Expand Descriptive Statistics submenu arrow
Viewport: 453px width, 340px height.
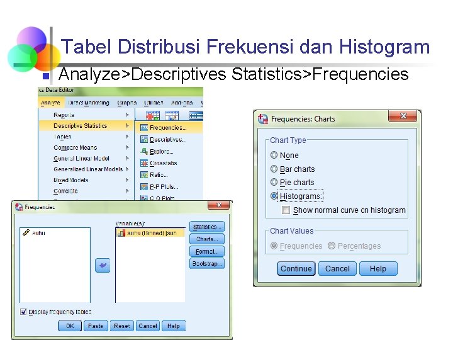pos(127,126)
